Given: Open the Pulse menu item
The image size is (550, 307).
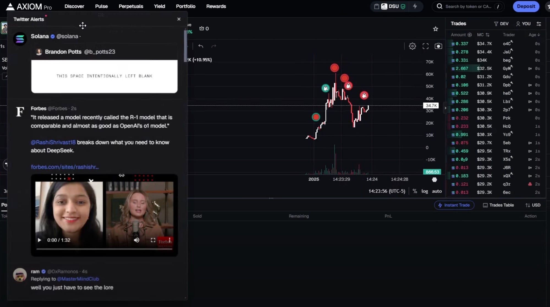Looking at the screenshot, I should click(x=101, y=6).
